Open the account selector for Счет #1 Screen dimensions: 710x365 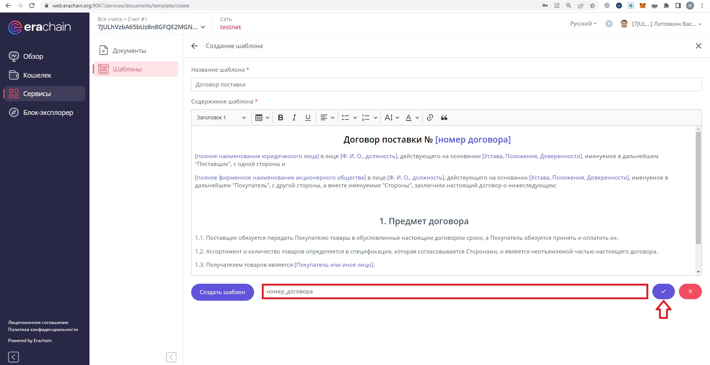(x=203, y=27)
